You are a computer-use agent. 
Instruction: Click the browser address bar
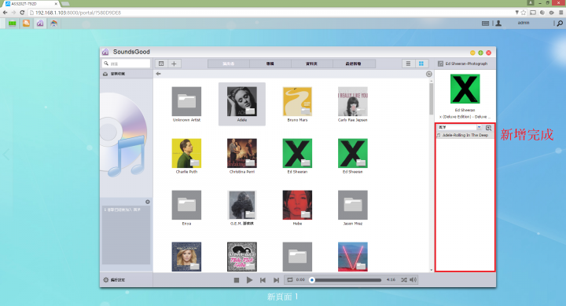point(270,13)
